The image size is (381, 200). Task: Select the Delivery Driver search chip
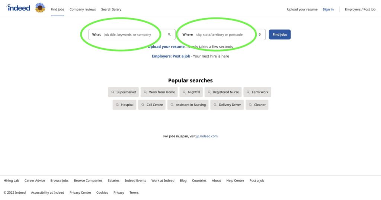tap(227, 105)
